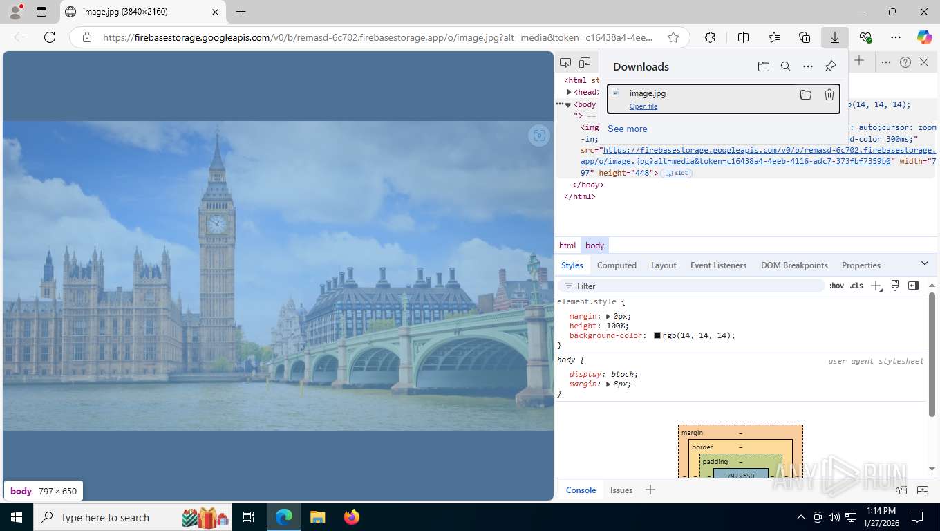Toggle common rendering emulations brush icon
This screenshot has height=531, width=940.
tap(895, 286)
